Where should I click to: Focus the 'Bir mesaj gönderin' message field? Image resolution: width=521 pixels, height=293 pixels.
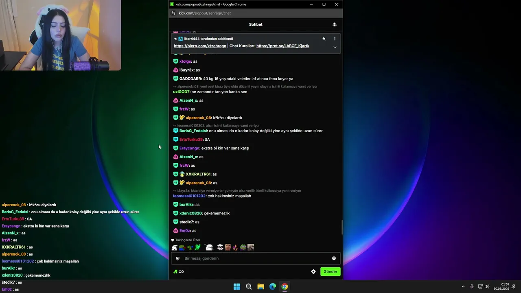256,258
